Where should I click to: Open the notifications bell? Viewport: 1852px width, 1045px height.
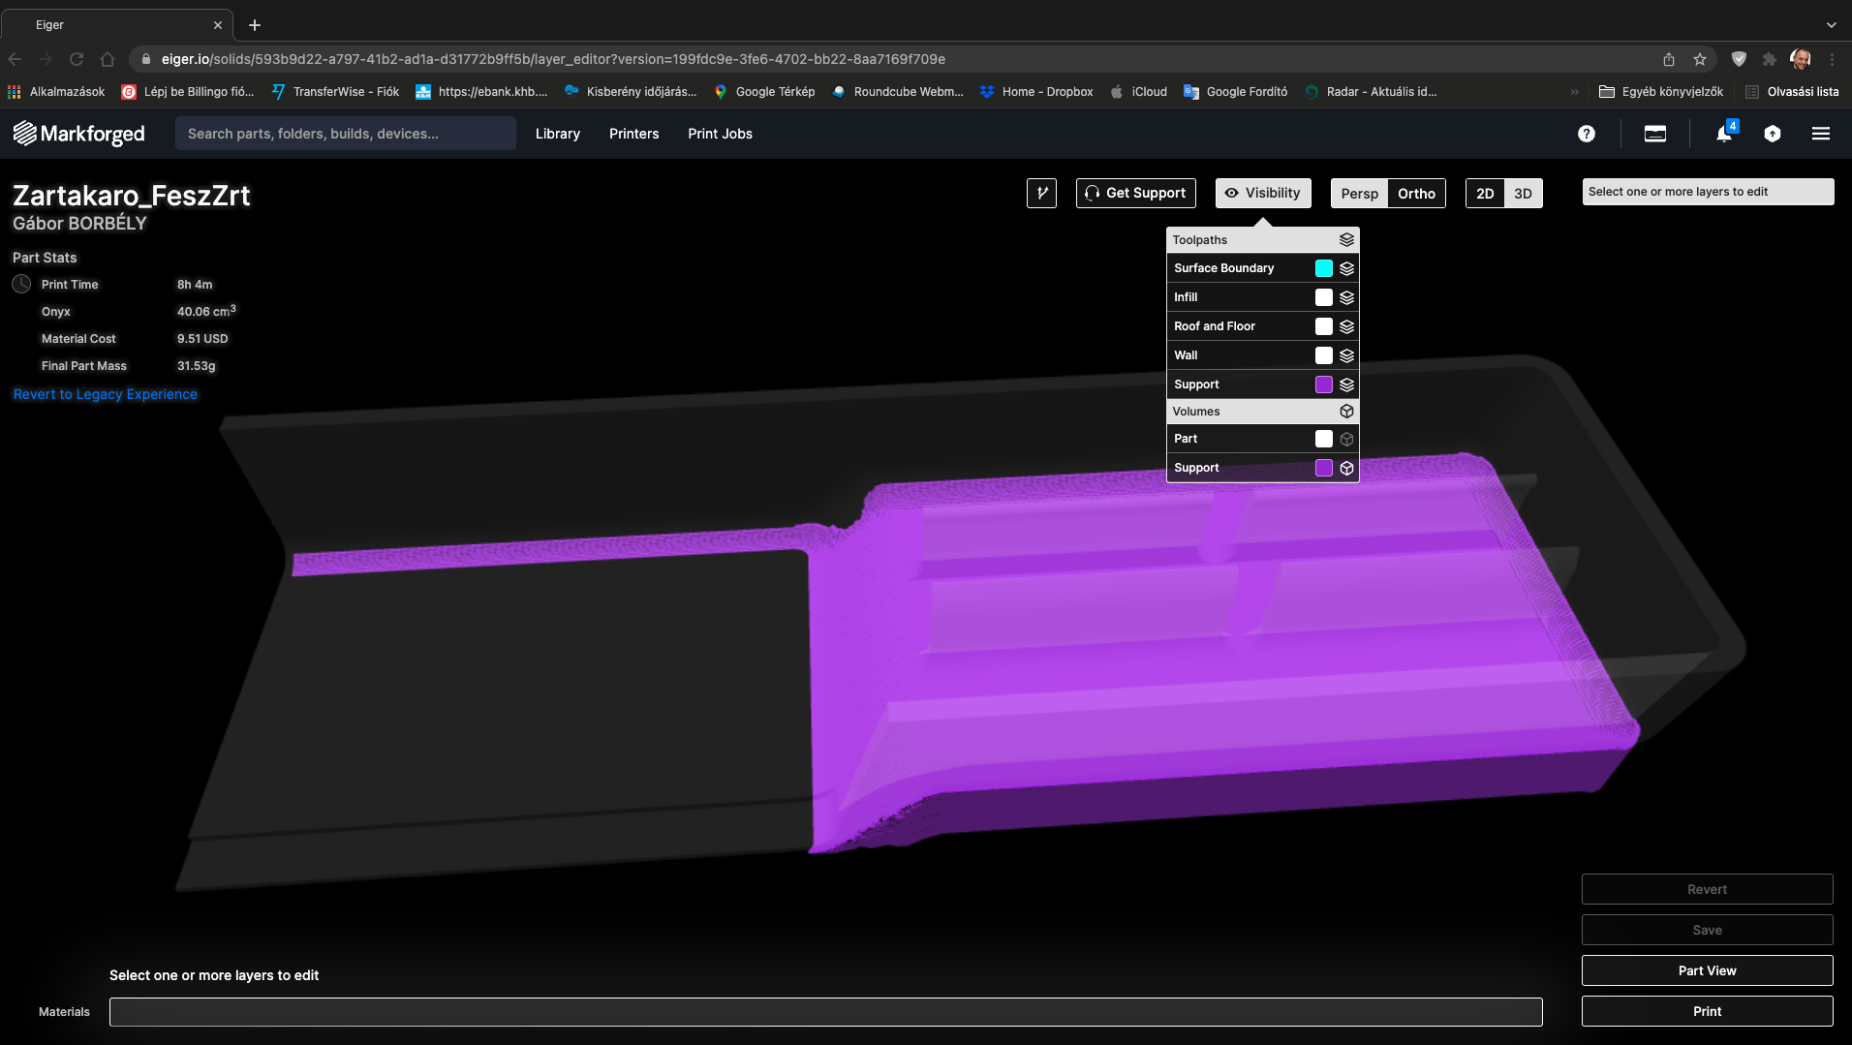1724,134
